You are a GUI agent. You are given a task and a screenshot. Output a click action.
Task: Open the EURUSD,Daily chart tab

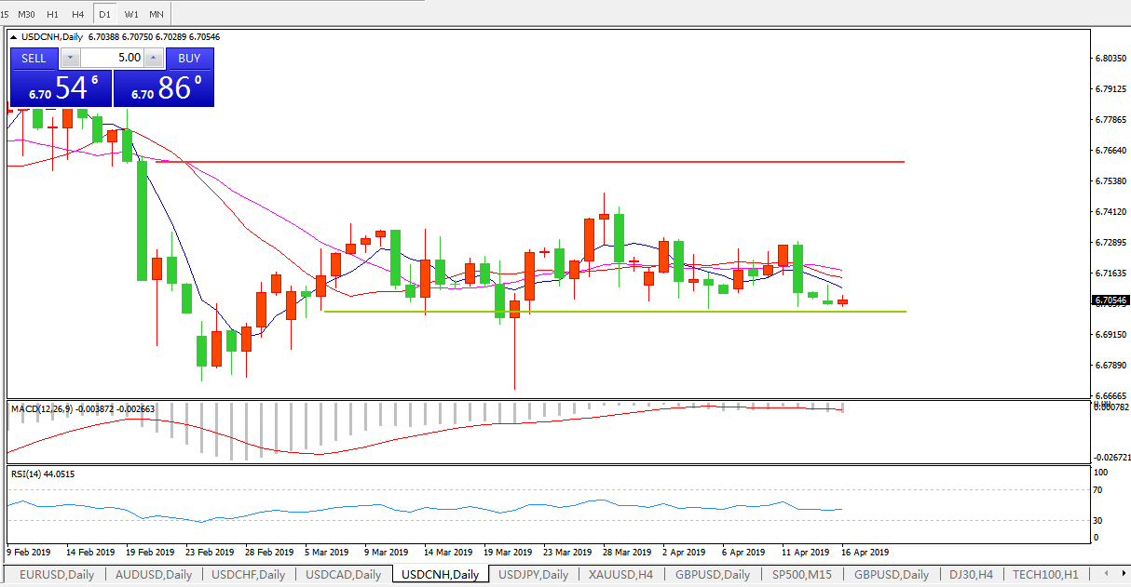(x=57, y=575)
